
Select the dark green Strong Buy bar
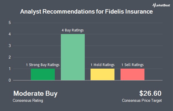43,74
